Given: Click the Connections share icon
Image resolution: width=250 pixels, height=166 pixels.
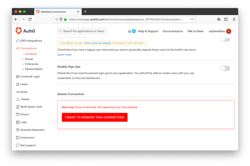Looking at the screenshot, I should pyautogui.click(x=17, y=48).
